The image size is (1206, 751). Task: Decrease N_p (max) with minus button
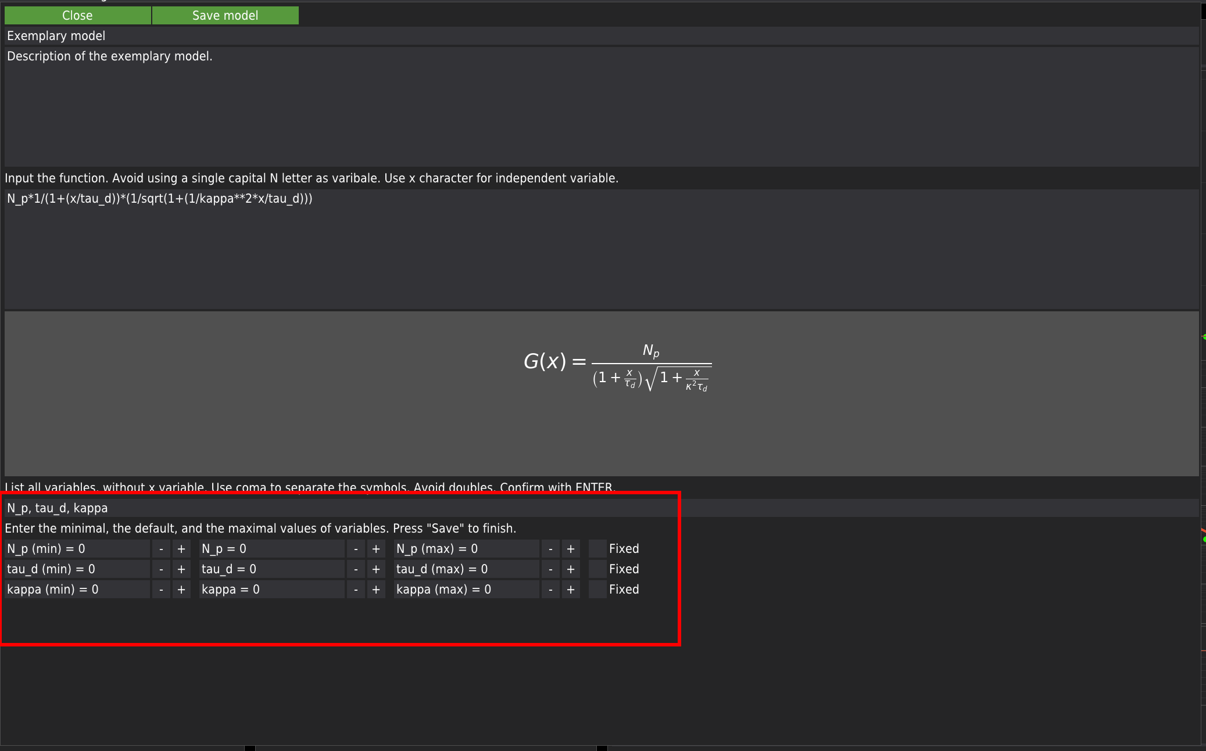tap(550, 549)
